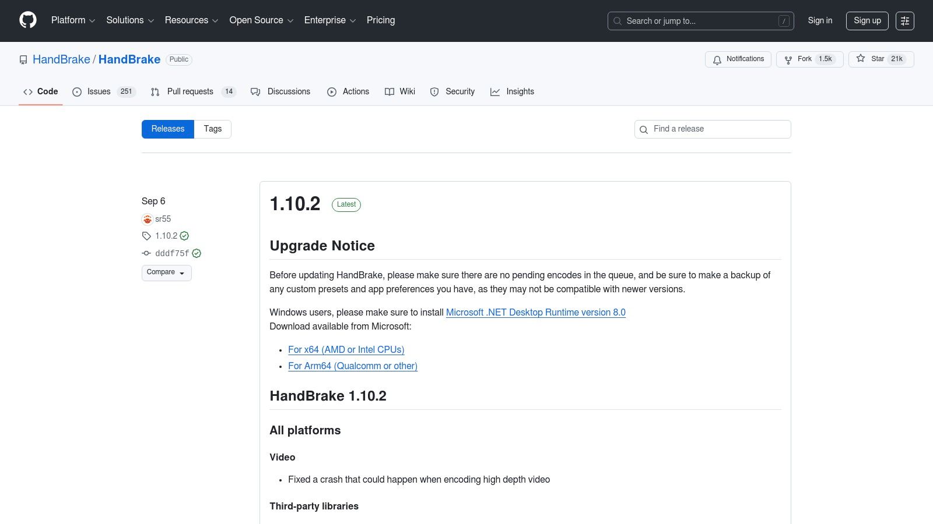Switch to the Tags view toggle
This screenshot has height=524, width=933.
pos(212,129)
